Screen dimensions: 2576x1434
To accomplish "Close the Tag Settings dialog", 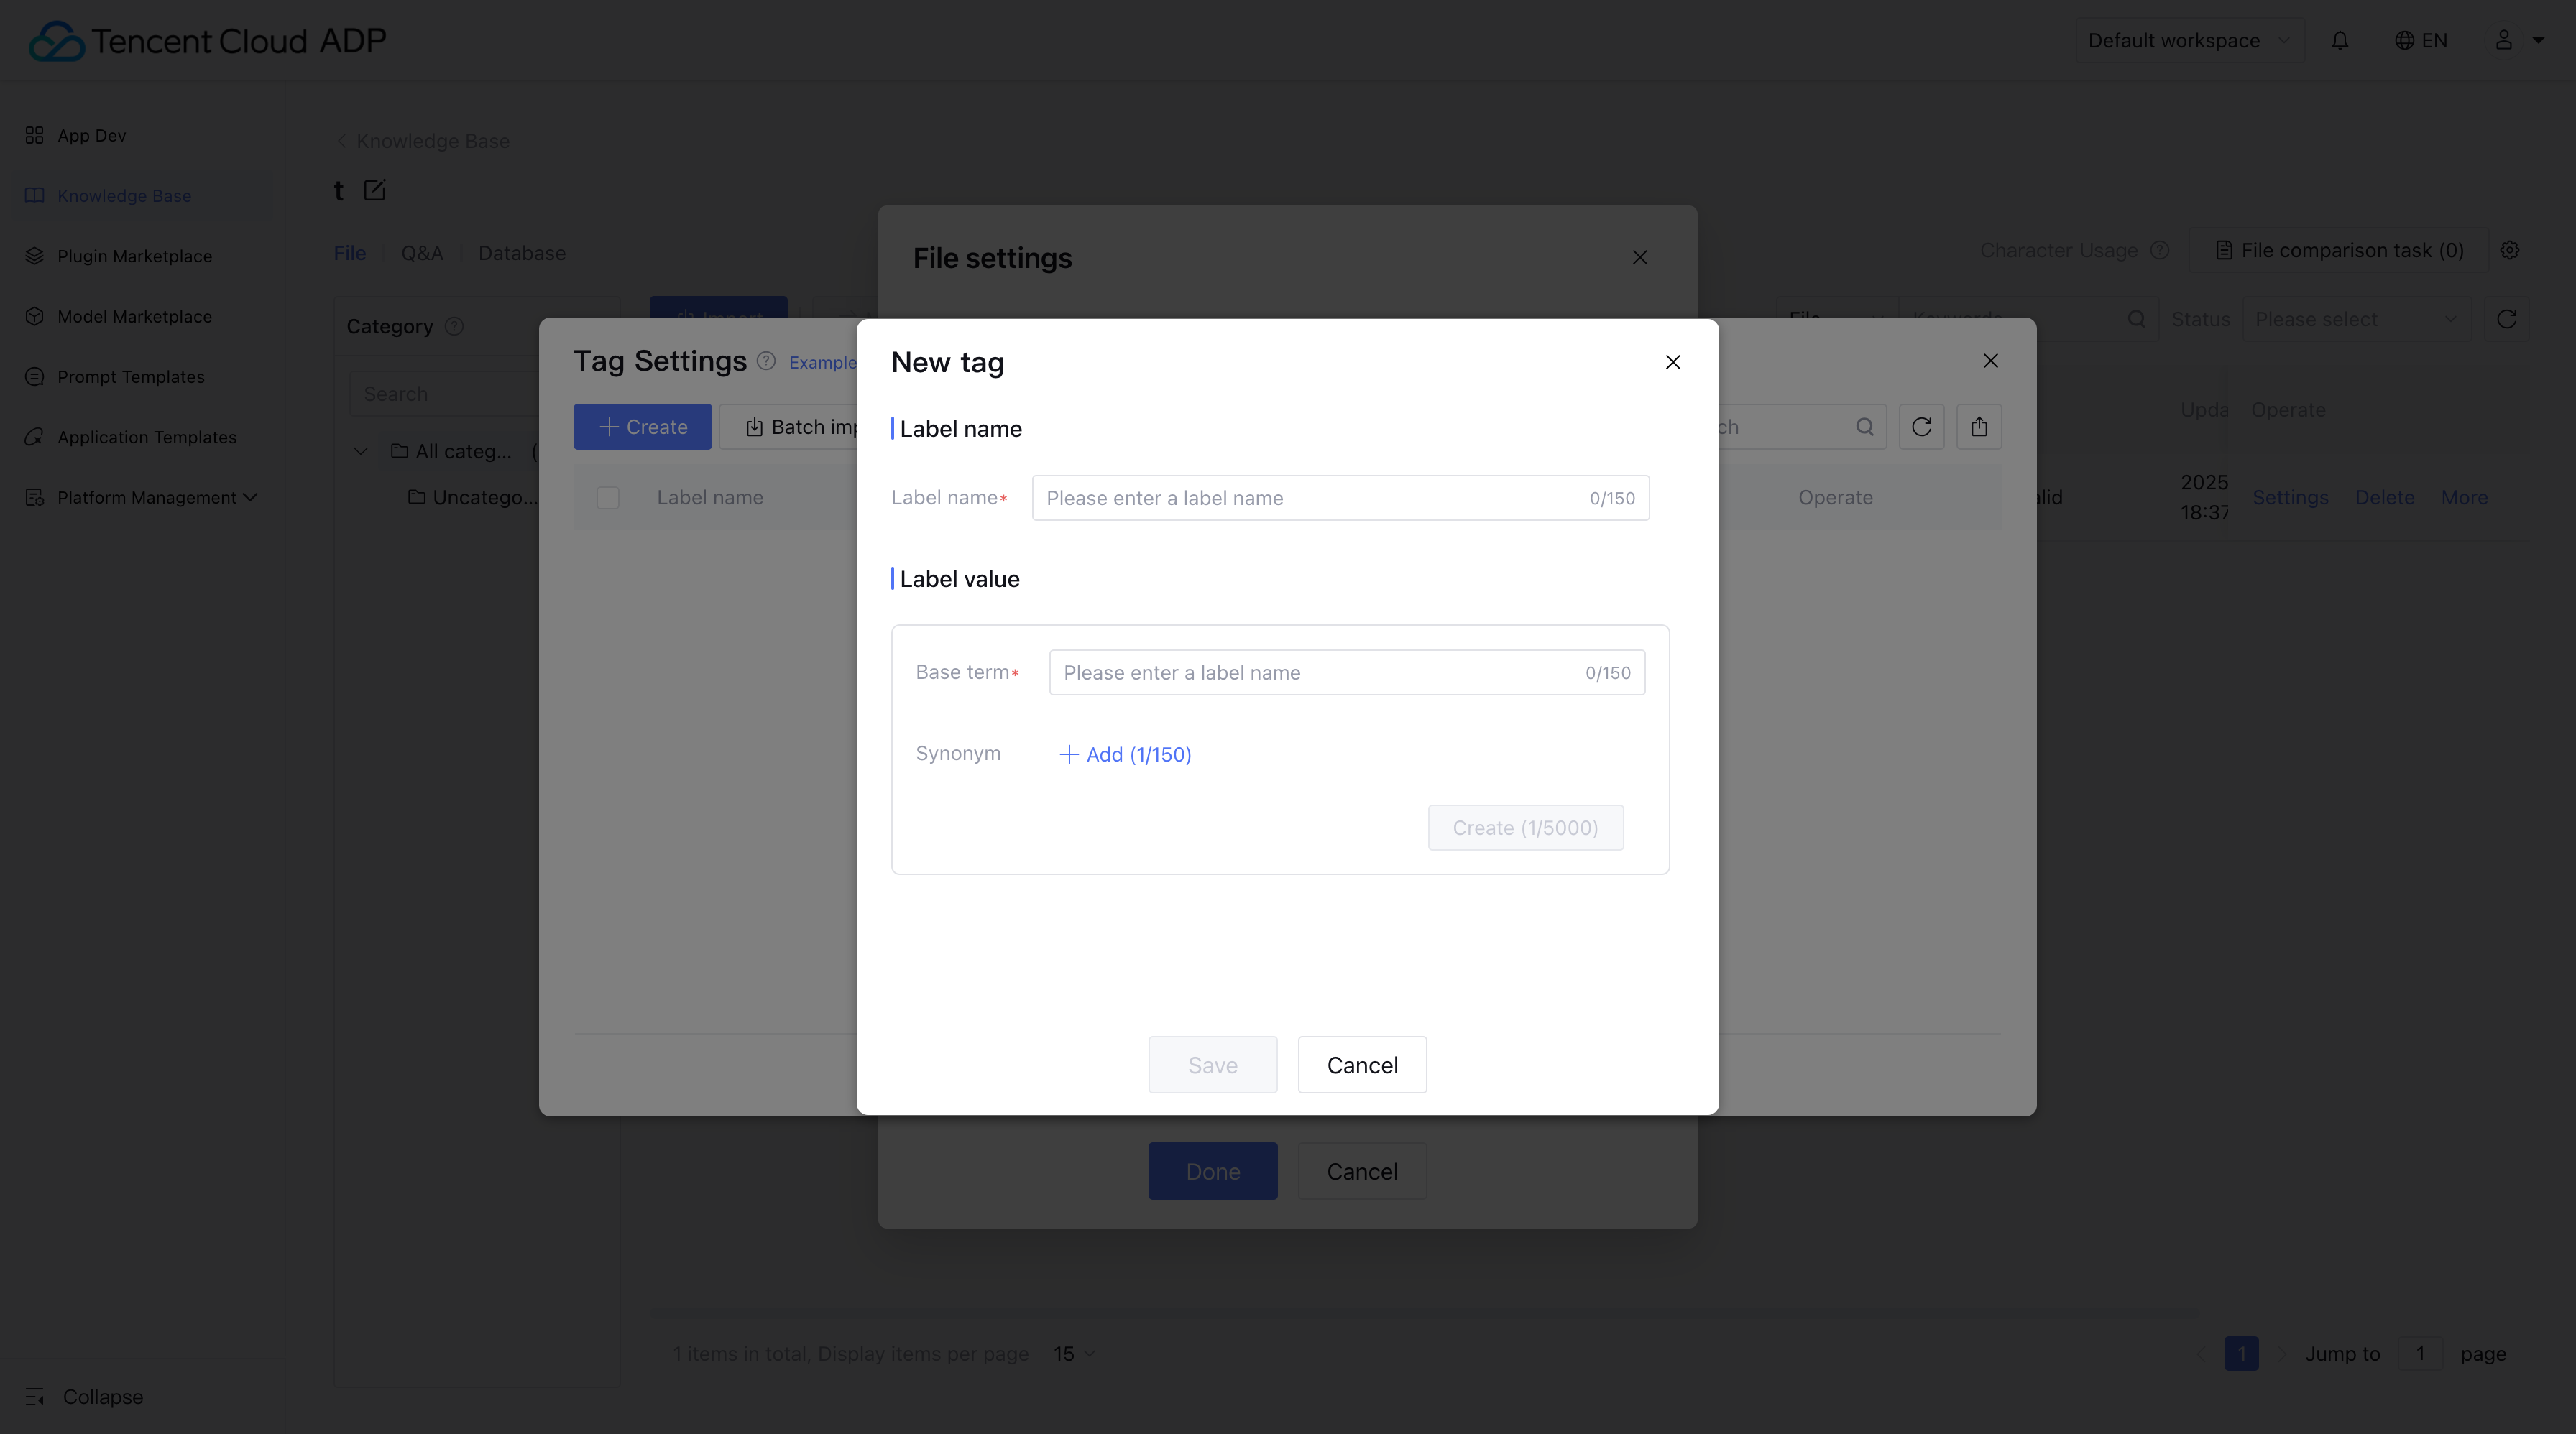I will click(1991, 361).
